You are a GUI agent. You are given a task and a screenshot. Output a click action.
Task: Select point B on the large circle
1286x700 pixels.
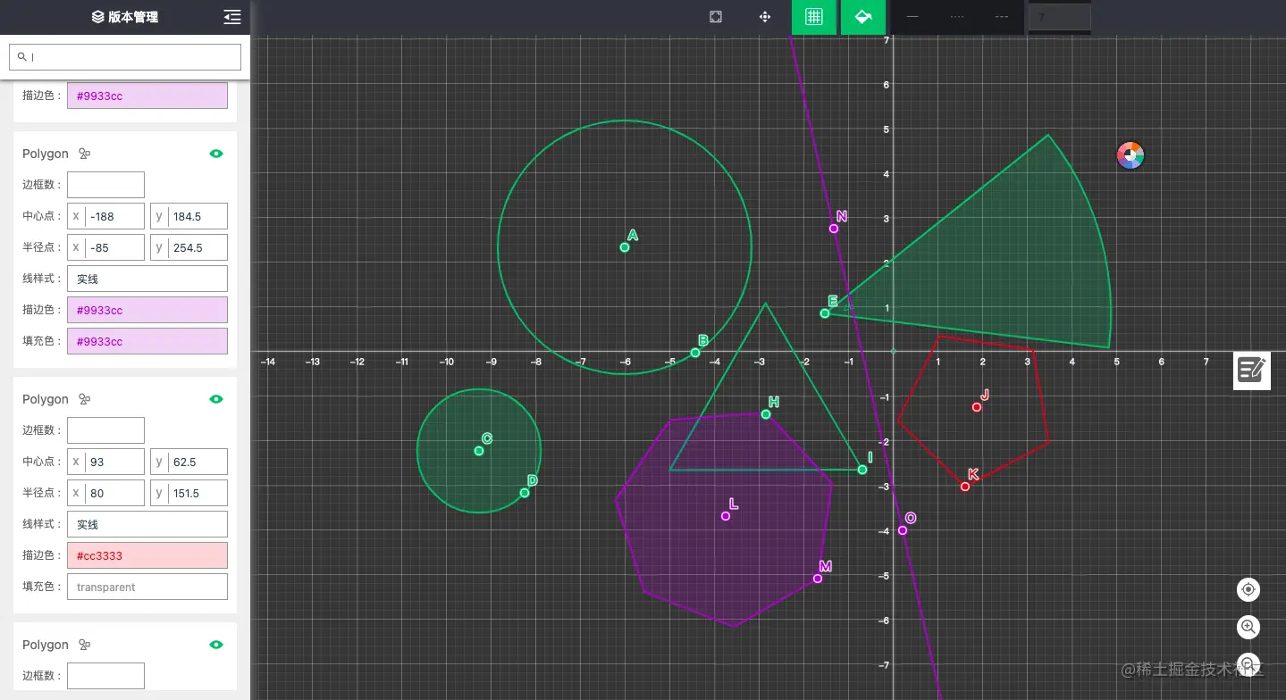pos(695,353)
